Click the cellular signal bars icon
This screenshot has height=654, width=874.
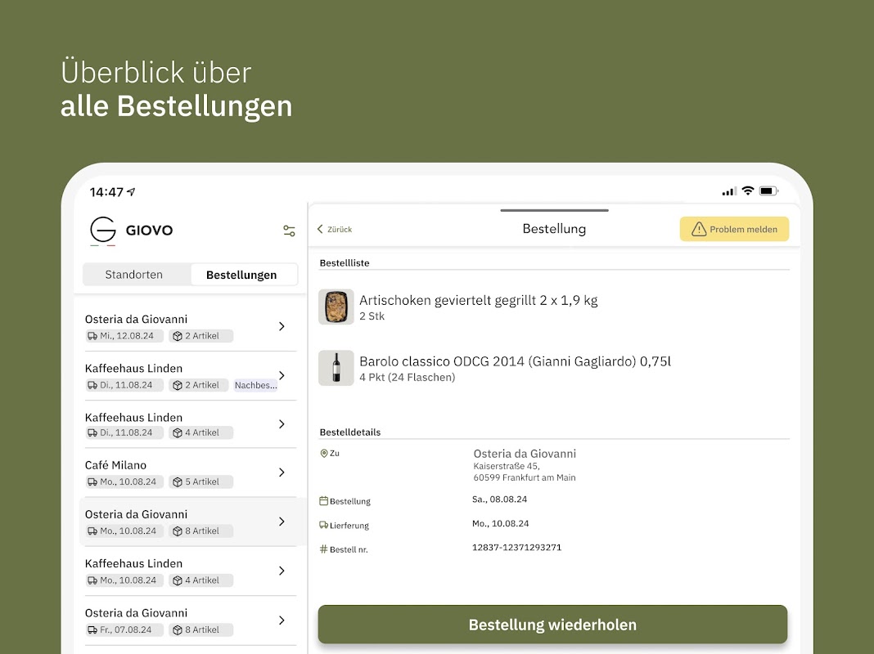tap(729, 191)
